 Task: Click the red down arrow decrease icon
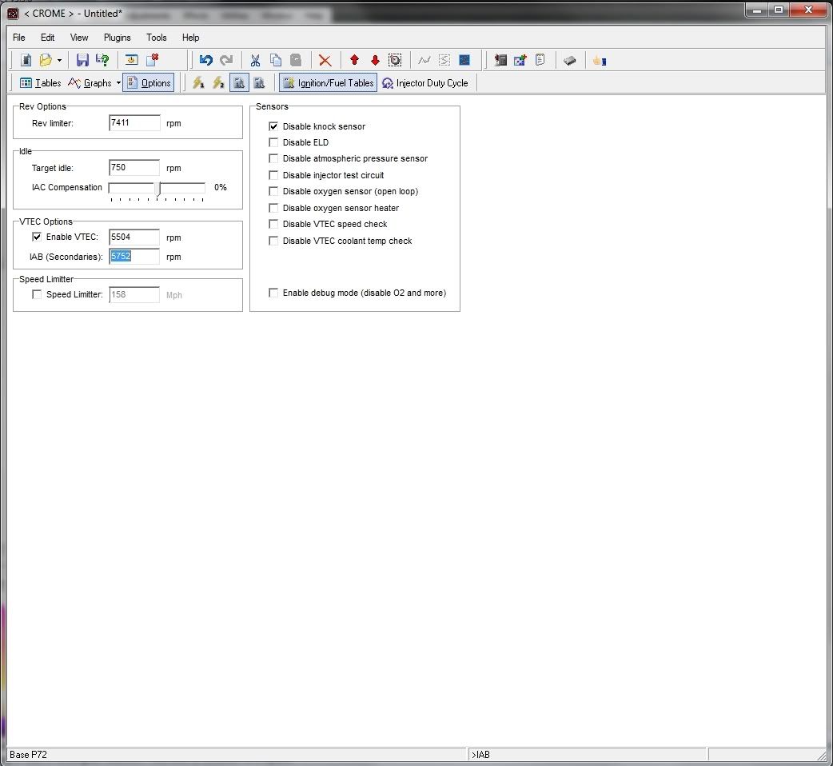(375, 60)
